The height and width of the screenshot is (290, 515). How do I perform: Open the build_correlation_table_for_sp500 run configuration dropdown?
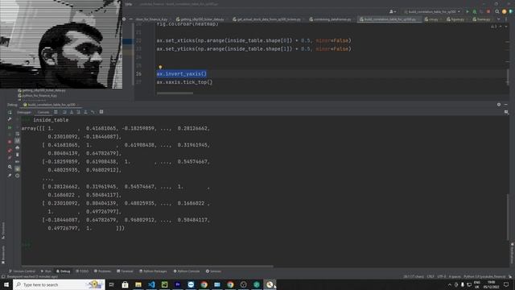click(432, 12)
